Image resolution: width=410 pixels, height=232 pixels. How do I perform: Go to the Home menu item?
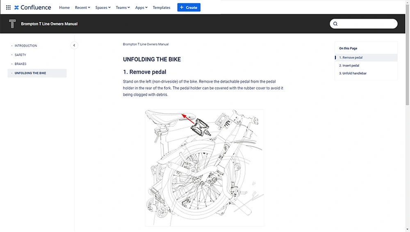click(64, 7)
